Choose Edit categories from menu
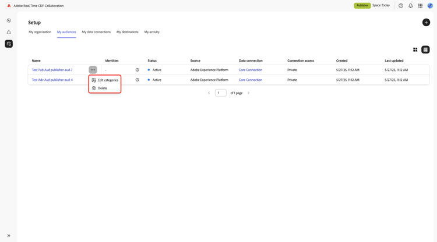 point(105,80)
